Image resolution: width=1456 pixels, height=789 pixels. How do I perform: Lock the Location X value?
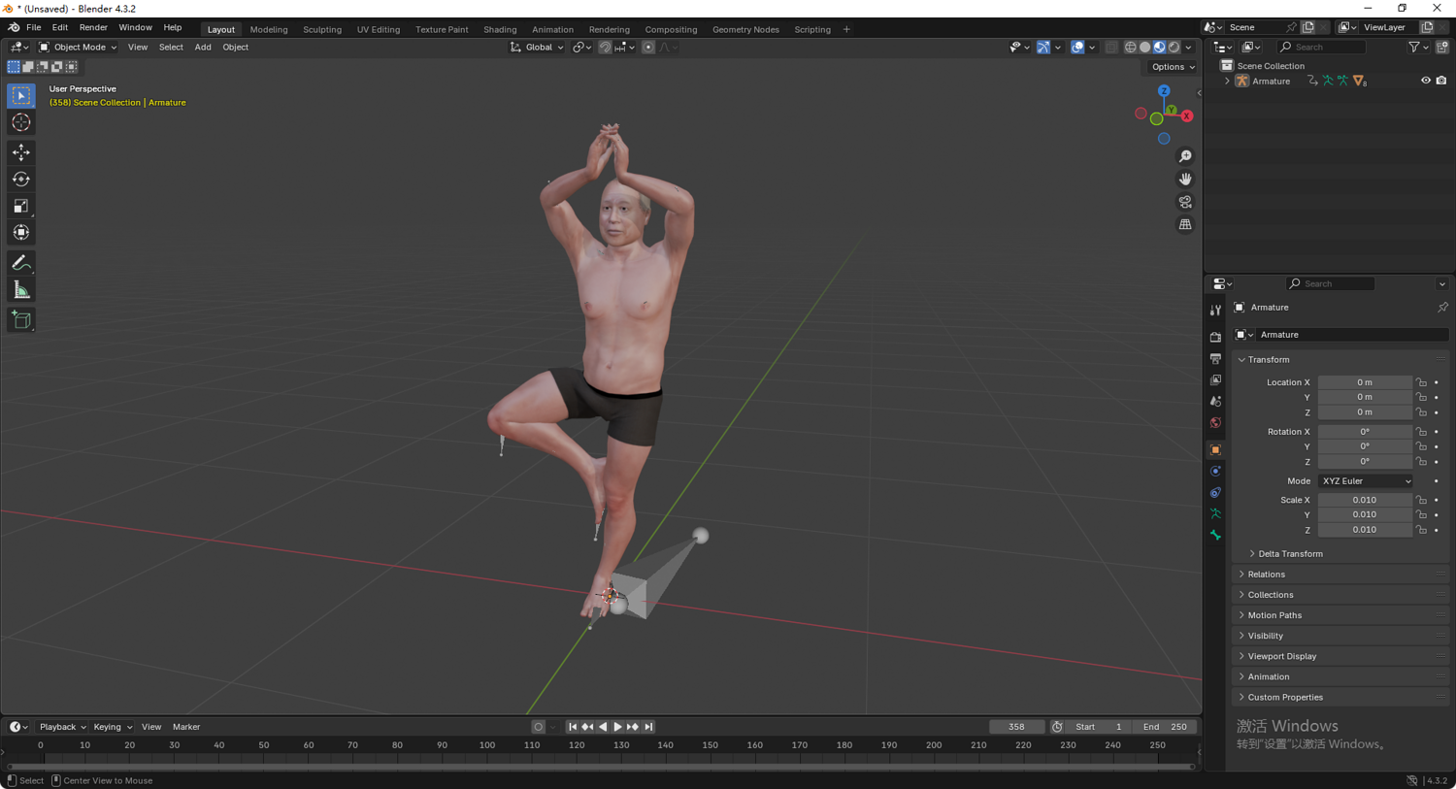[x=1422, y=382]
